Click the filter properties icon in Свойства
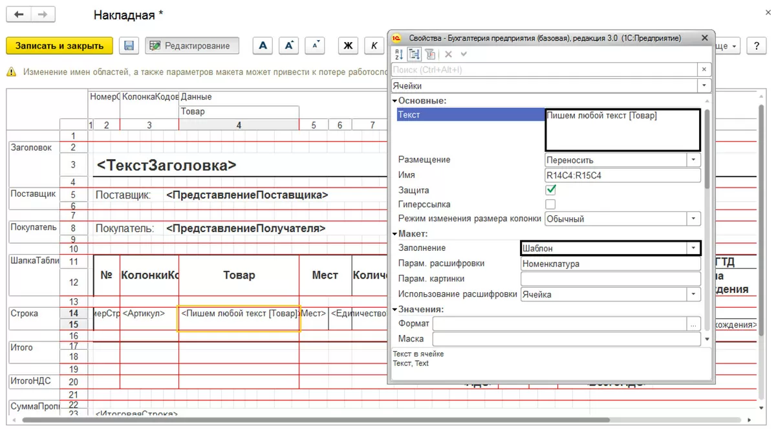The image size is (776, 430). pyautogui.click(x=430, y=54)
